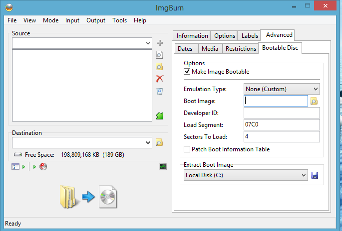This screenshot has width=342, height=231.
Task: Click the large Build folder-to-disc image button
Action: click(88, 197)
